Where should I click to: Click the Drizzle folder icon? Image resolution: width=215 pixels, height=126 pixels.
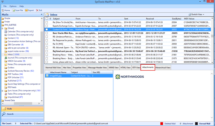coord(2,18)
